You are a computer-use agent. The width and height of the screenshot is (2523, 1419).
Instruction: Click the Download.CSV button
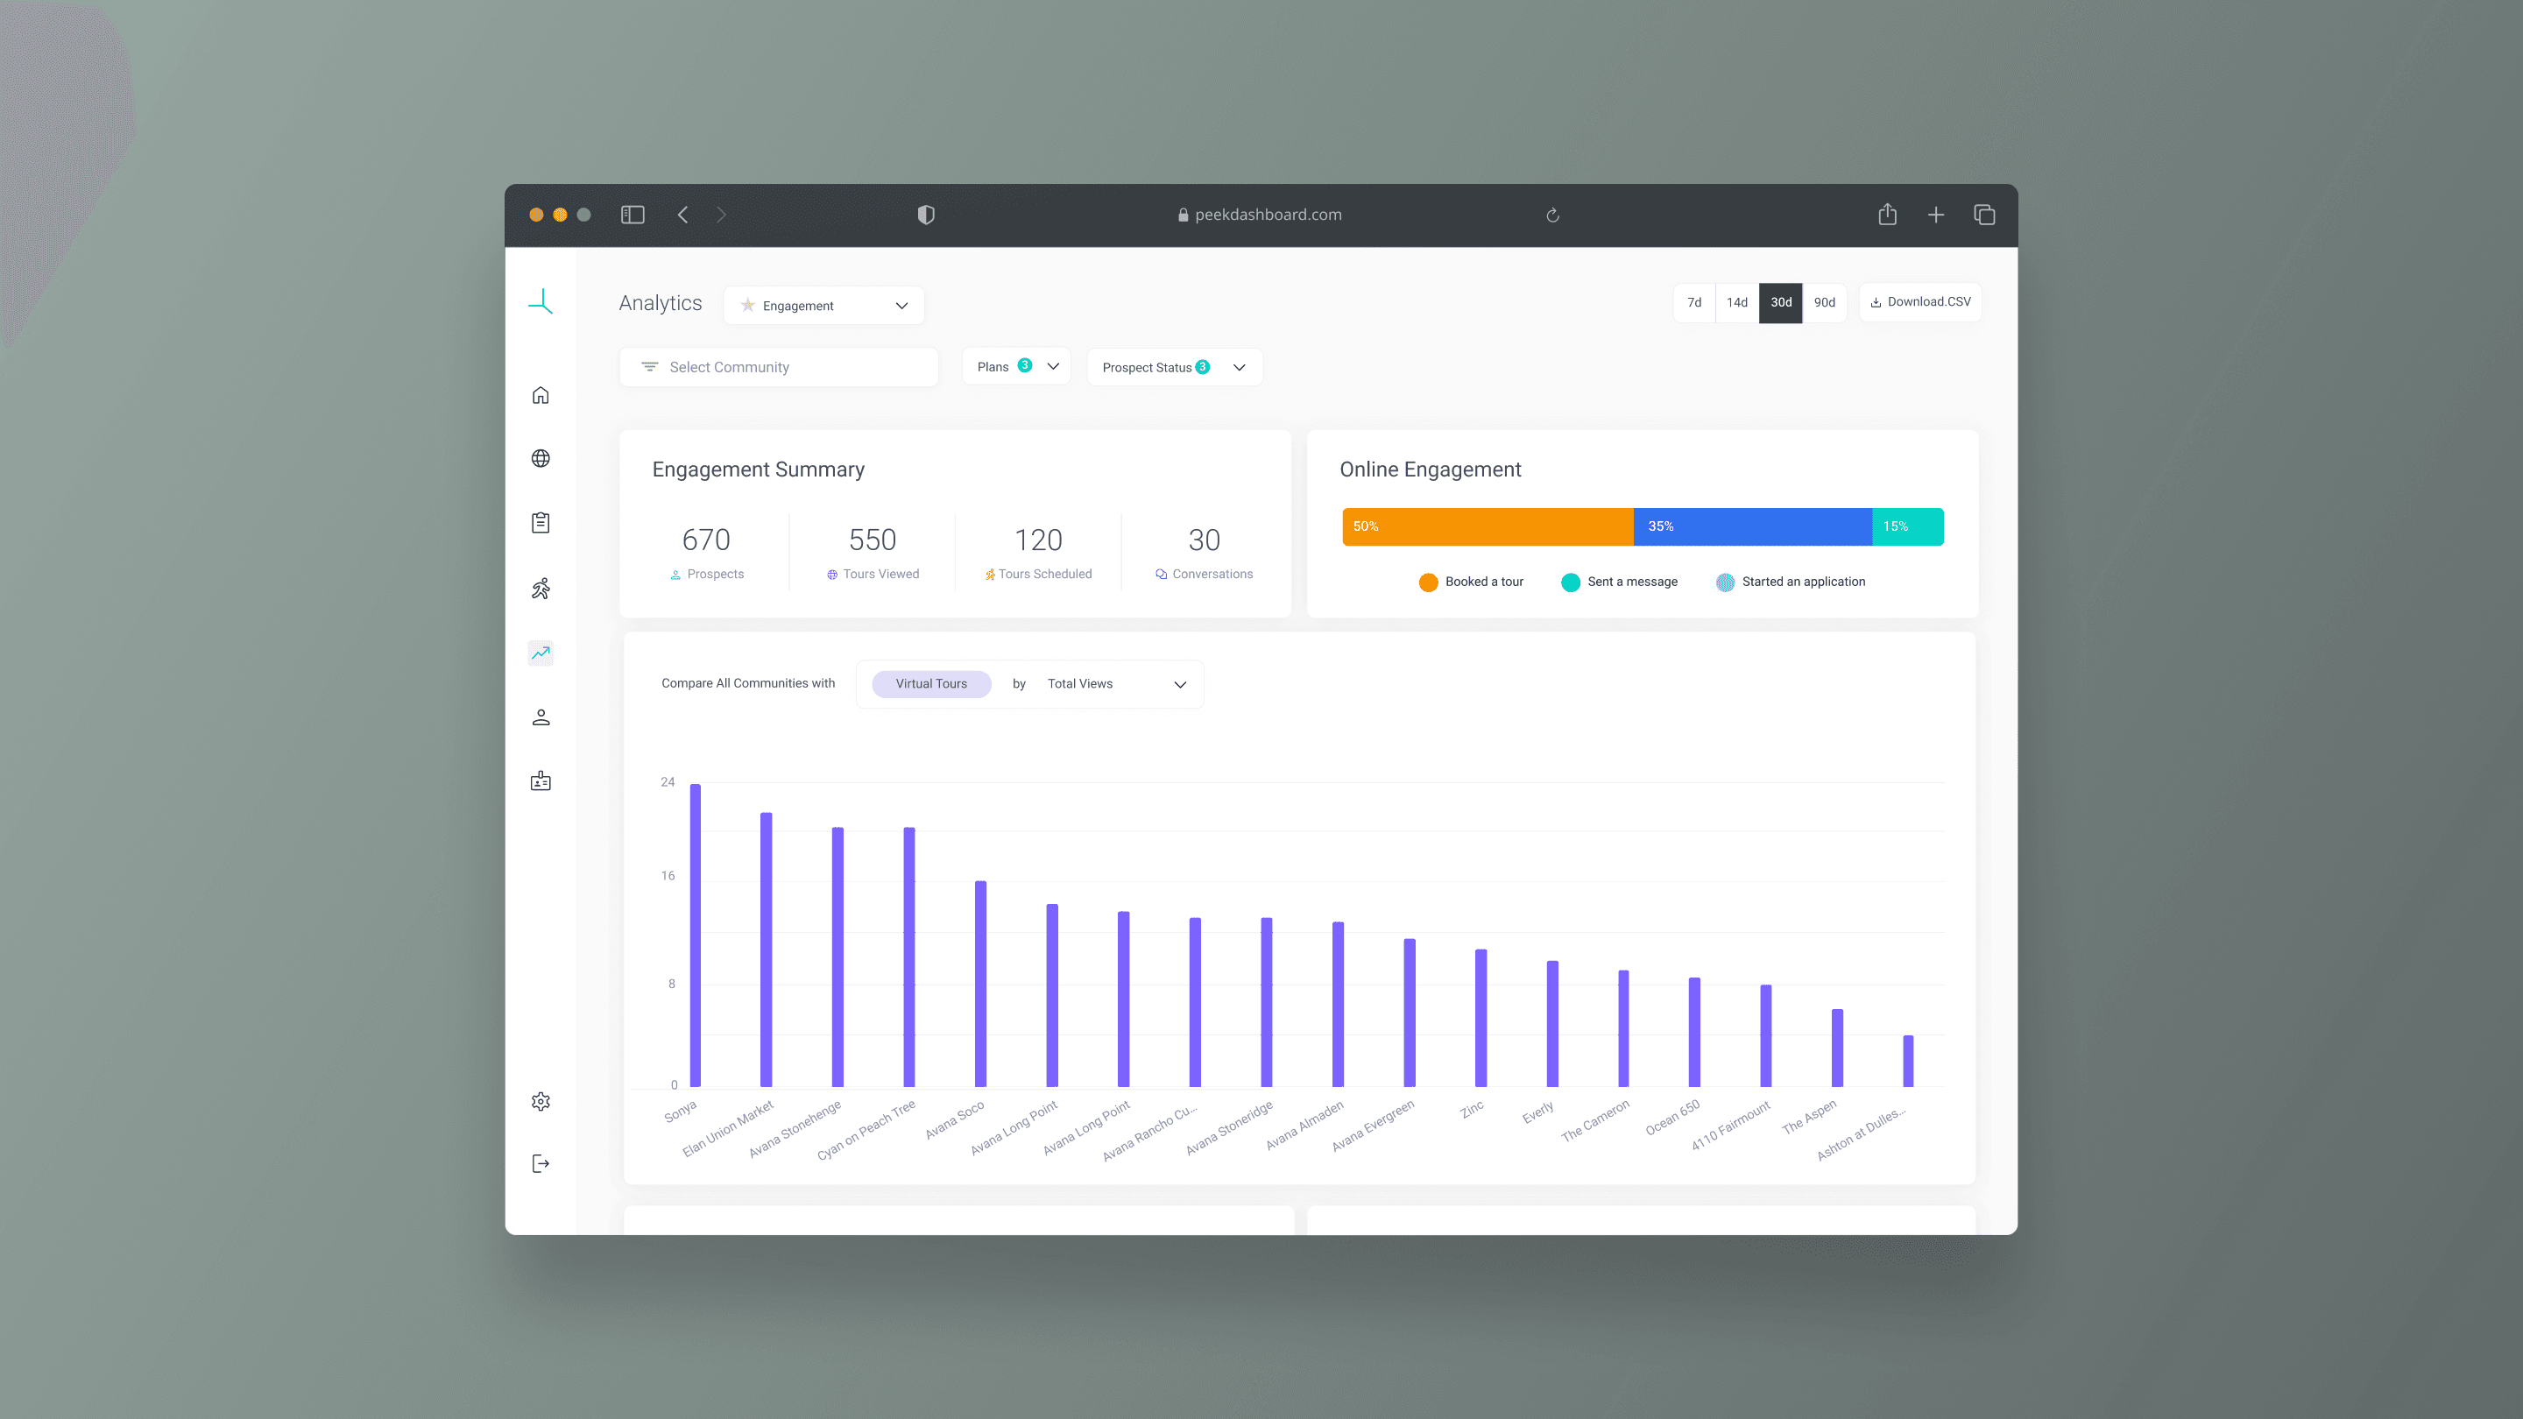tap(1919, 301)
